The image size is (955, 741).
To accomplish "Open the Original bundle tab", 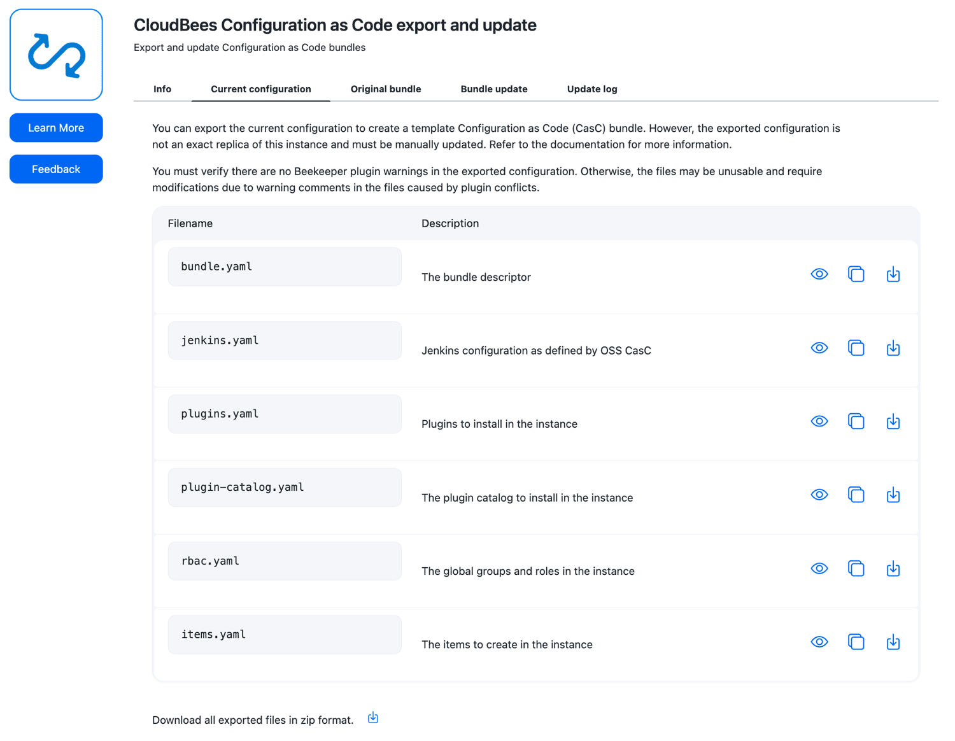I will (386, 89).
